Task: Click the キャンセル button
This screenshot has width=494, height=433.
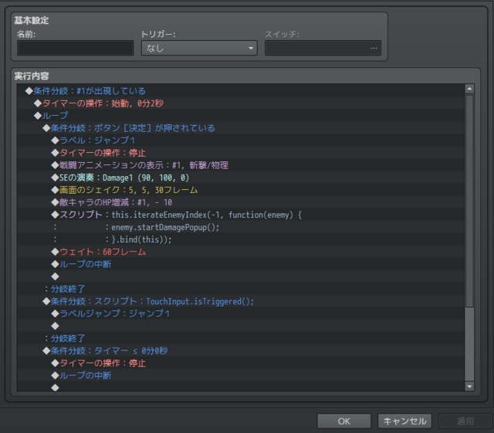Action: (x=404, y=421)
